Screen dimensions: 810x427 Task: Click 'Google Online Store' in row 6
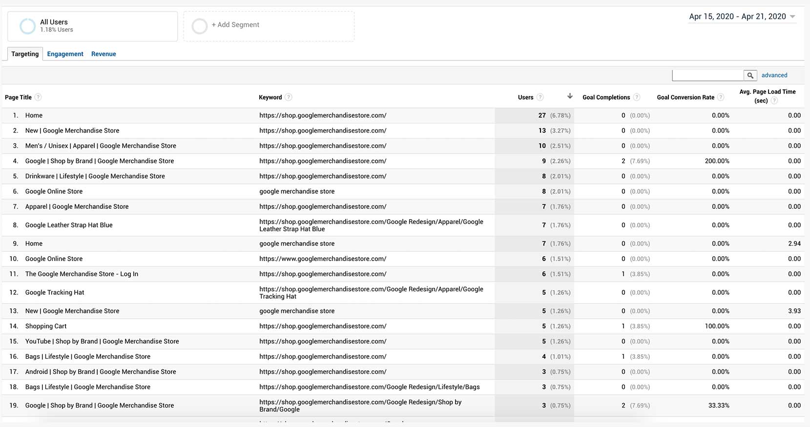point(54,191)
